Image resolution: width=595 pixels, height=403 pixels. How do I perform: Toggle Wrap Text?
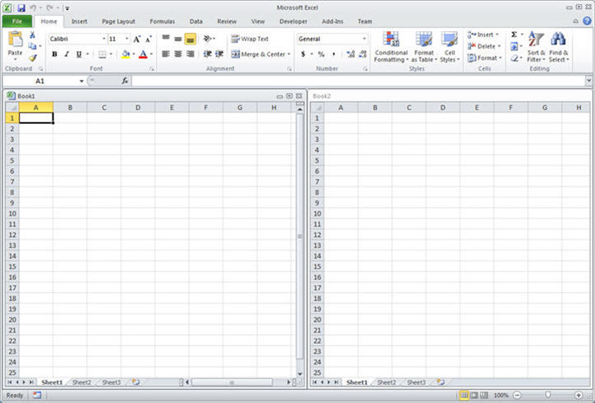point(249,39)
